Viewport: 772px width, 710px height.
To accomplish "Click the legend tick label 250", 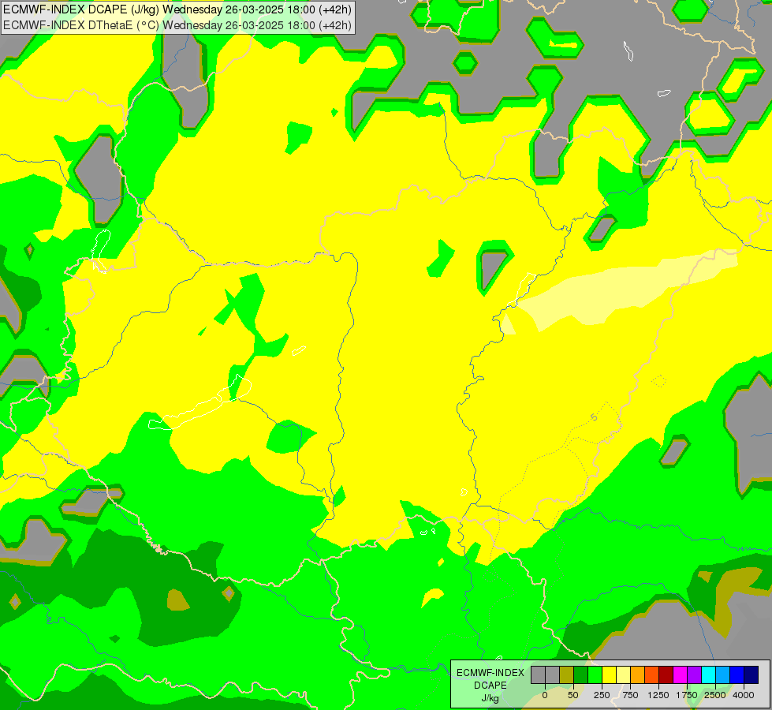I will (602, 695).
